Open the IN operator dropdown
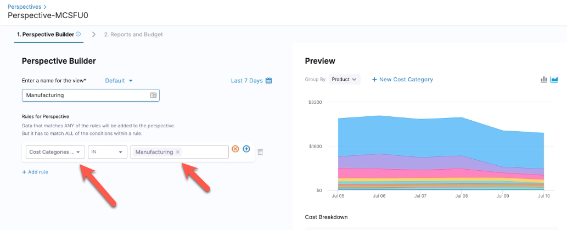 [107, 152]
